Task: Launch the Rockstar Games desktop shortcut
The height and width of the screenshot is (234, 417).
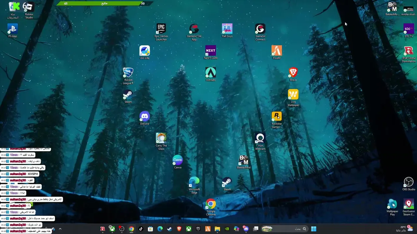Action: [277, 120]
